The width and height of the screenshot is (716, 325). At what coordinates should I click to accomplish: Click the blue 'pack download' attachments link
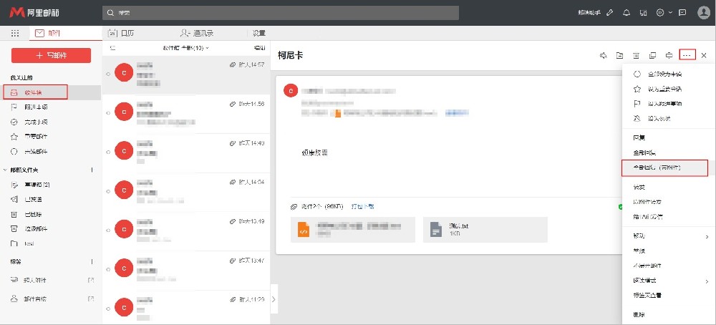(362, 206)
